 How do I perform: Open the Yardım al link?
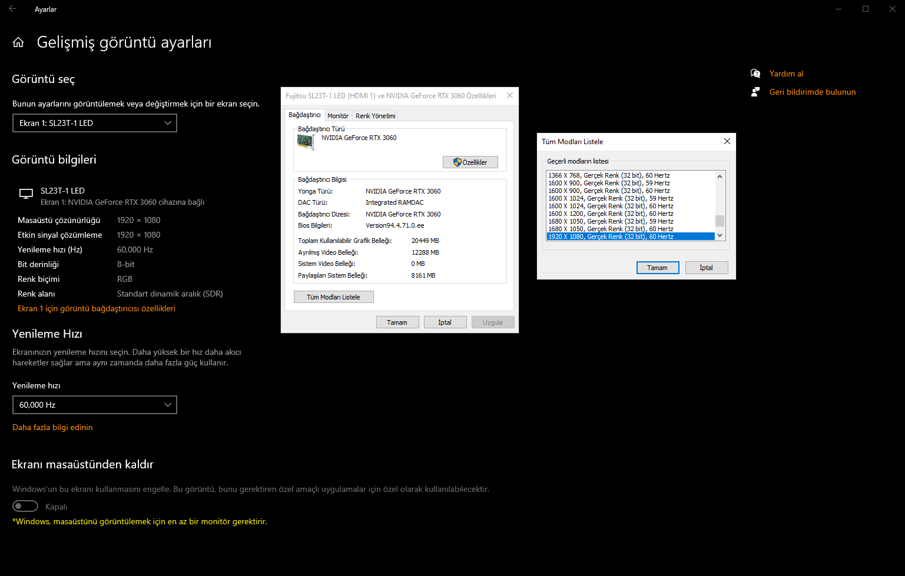(x=786, y=74)
